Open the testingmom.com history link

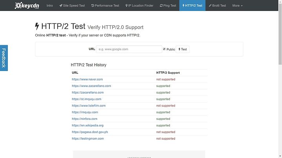point(88,138)
